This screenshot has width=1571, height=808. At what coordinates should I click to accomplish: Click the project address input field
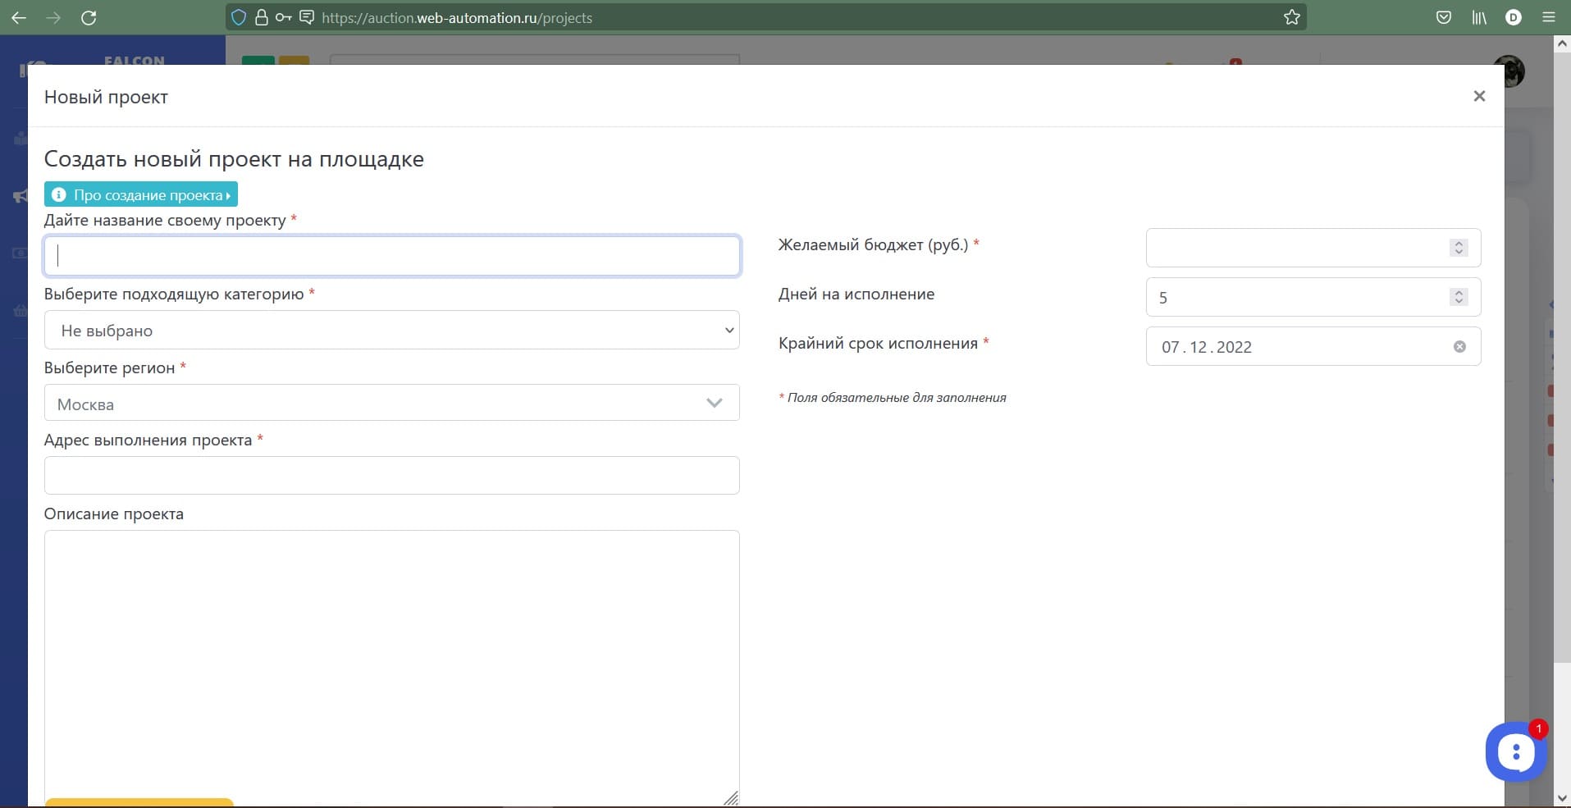click(x=391, y=476)
